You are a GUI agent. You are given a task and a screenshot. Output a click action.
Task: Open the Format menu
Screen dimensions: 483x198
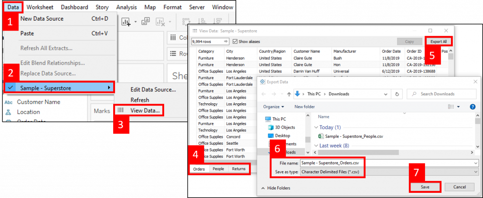coord(172,7)
